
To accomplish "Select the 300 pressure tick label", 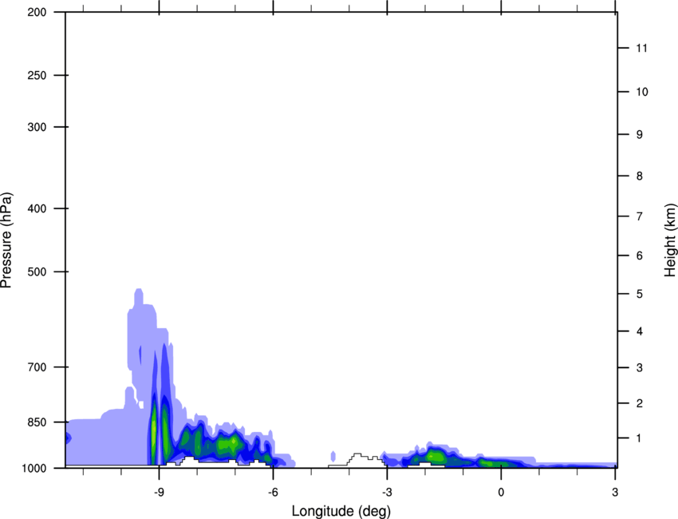I will tap(37, 127).
